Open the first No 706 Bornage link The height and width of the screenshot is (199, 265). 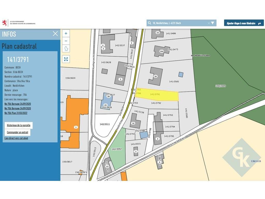click(x=18, y=104)
